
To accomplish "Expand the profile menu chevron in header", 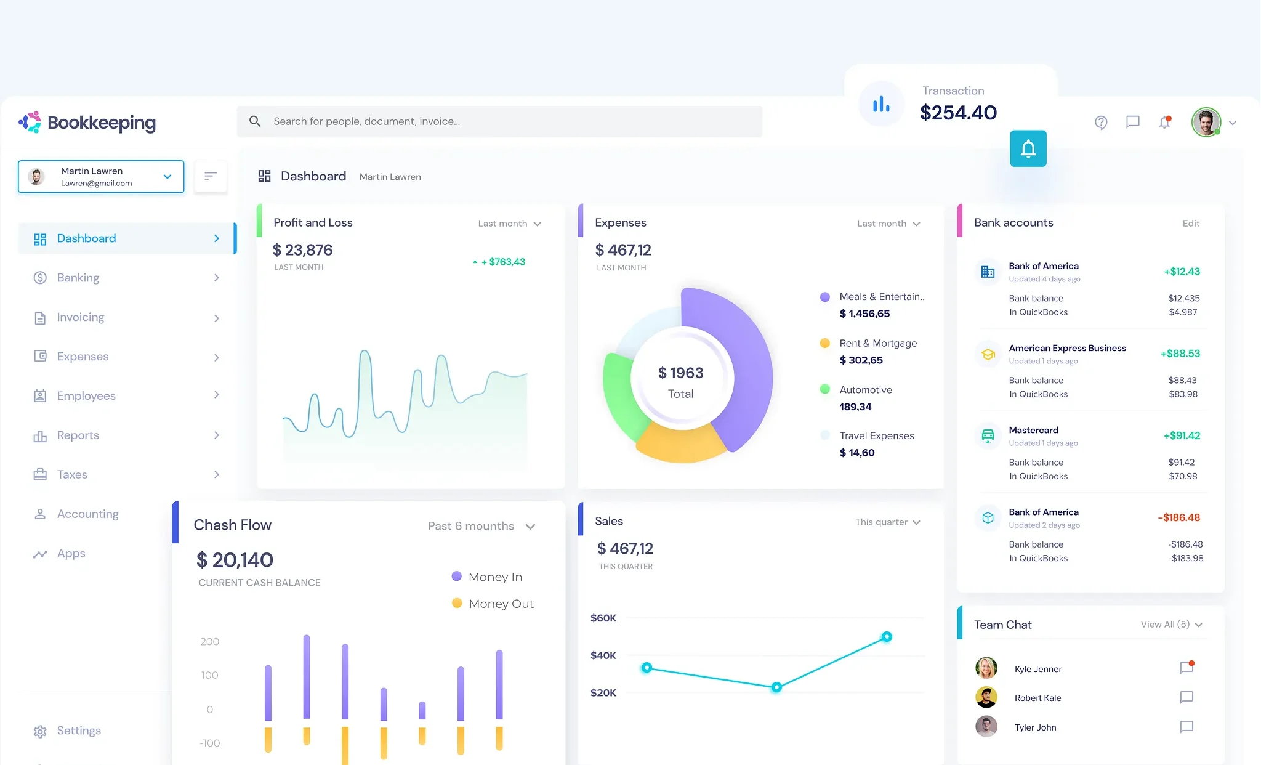I will (x=1233, y=123).
